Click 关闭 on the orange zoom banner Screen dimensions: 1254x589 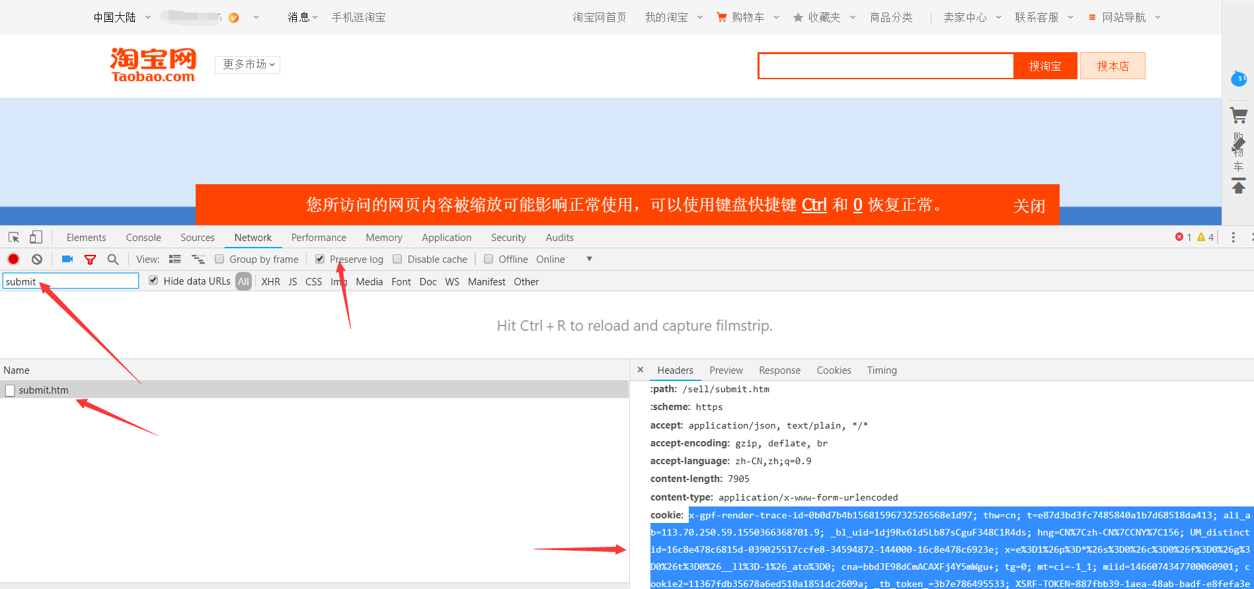(x=1029, y=206)
